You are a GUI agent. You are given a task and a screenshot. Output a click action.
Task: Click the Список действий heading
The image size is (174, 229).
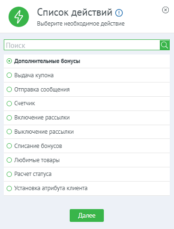74,12
